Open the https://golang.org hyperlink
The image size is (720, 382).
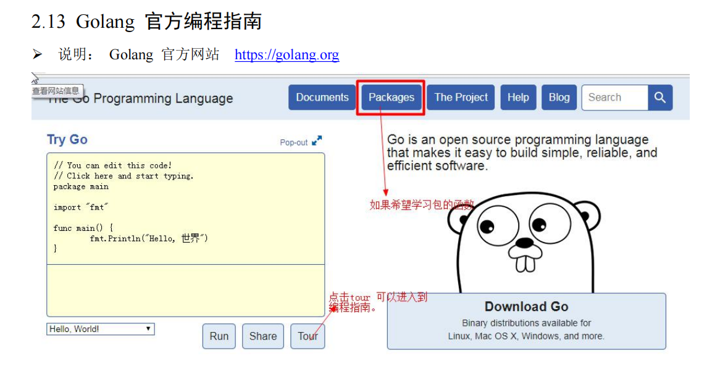click(x=287, y=55)
